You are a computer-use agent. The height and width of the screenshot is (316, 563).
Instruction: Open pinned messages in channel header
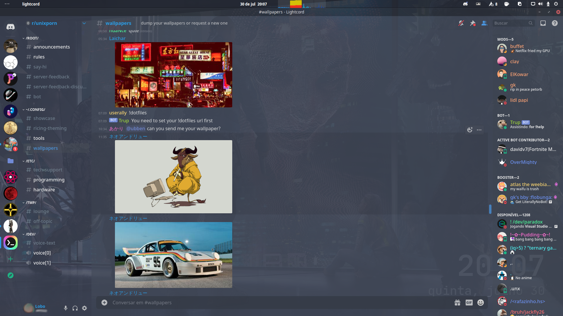tap(473, 23)
